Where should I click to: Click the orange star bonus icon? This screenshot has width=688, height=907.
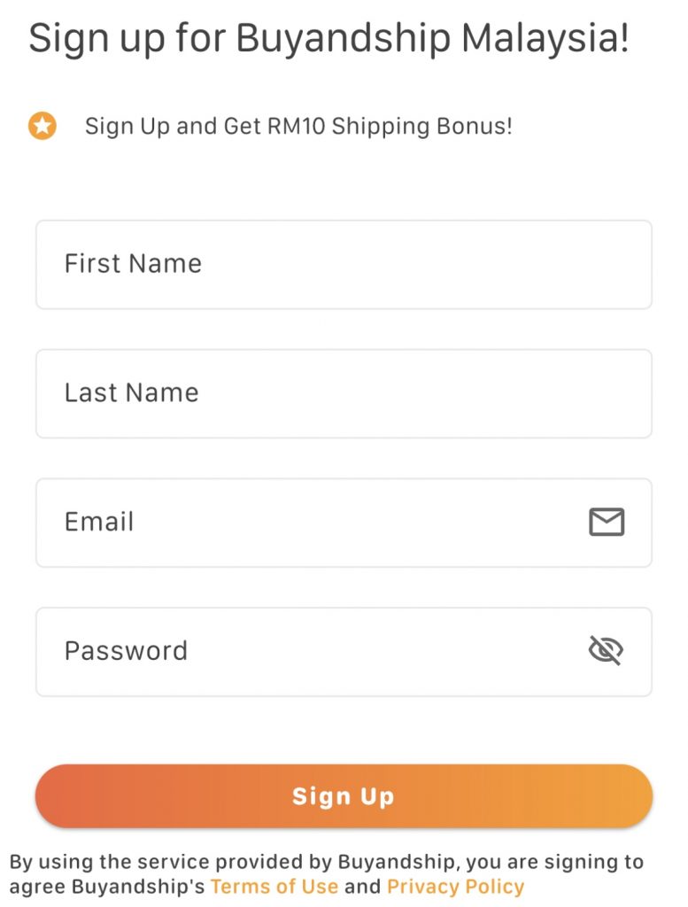(x=43, y=126)
